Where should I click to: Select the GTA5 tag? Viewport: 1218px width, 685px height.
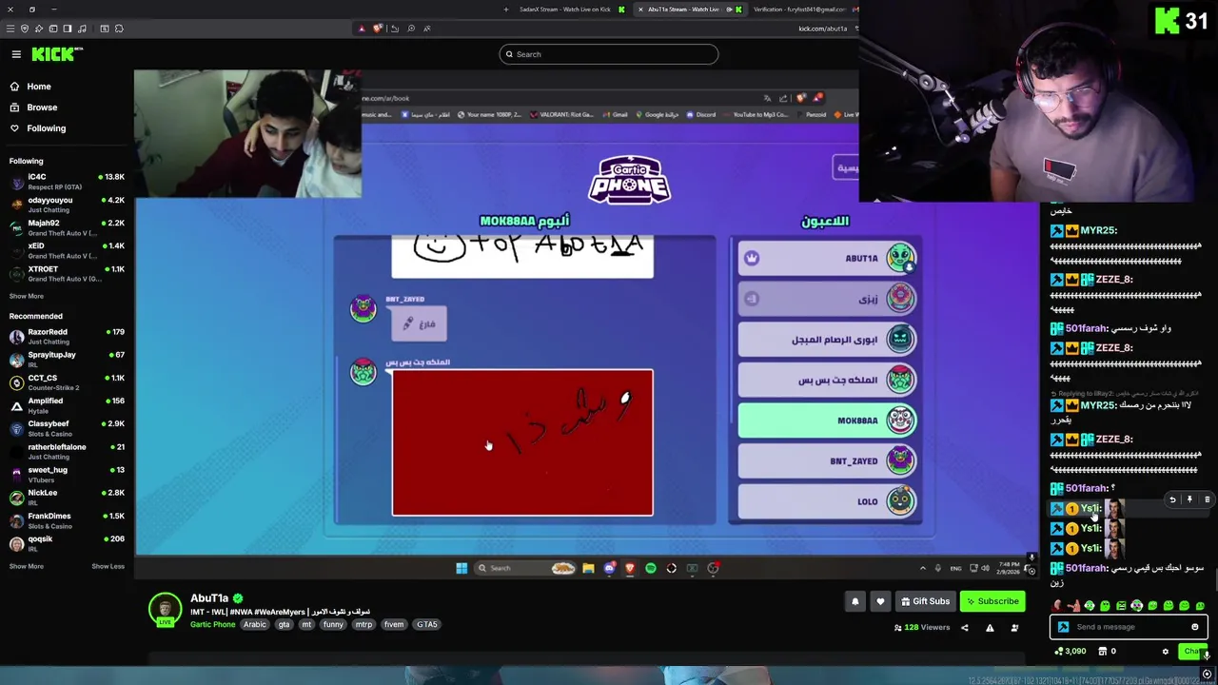[x=427, y=624]
